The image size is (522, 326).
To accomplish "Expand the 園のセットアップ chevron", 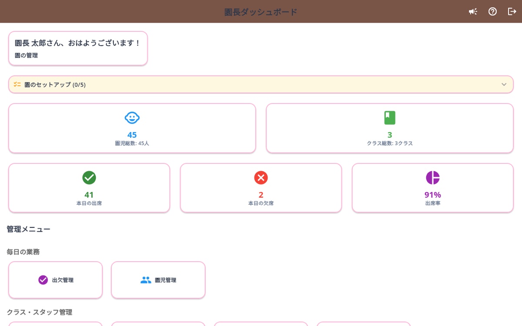I will click(x=504, y=84).
